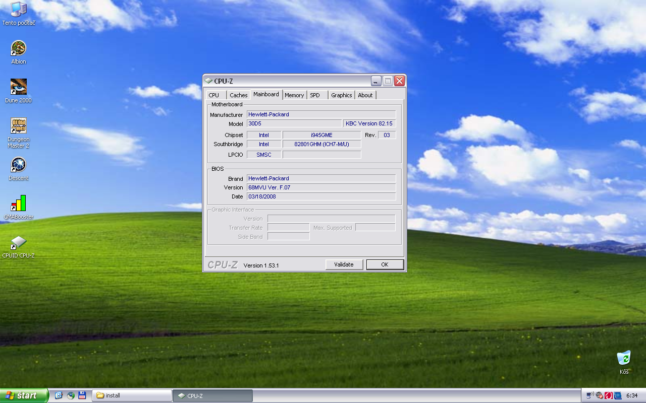Open the Memory tab
Image resolution: width=646 pixels, height=403 pixels.
click(x=294, y=95)
